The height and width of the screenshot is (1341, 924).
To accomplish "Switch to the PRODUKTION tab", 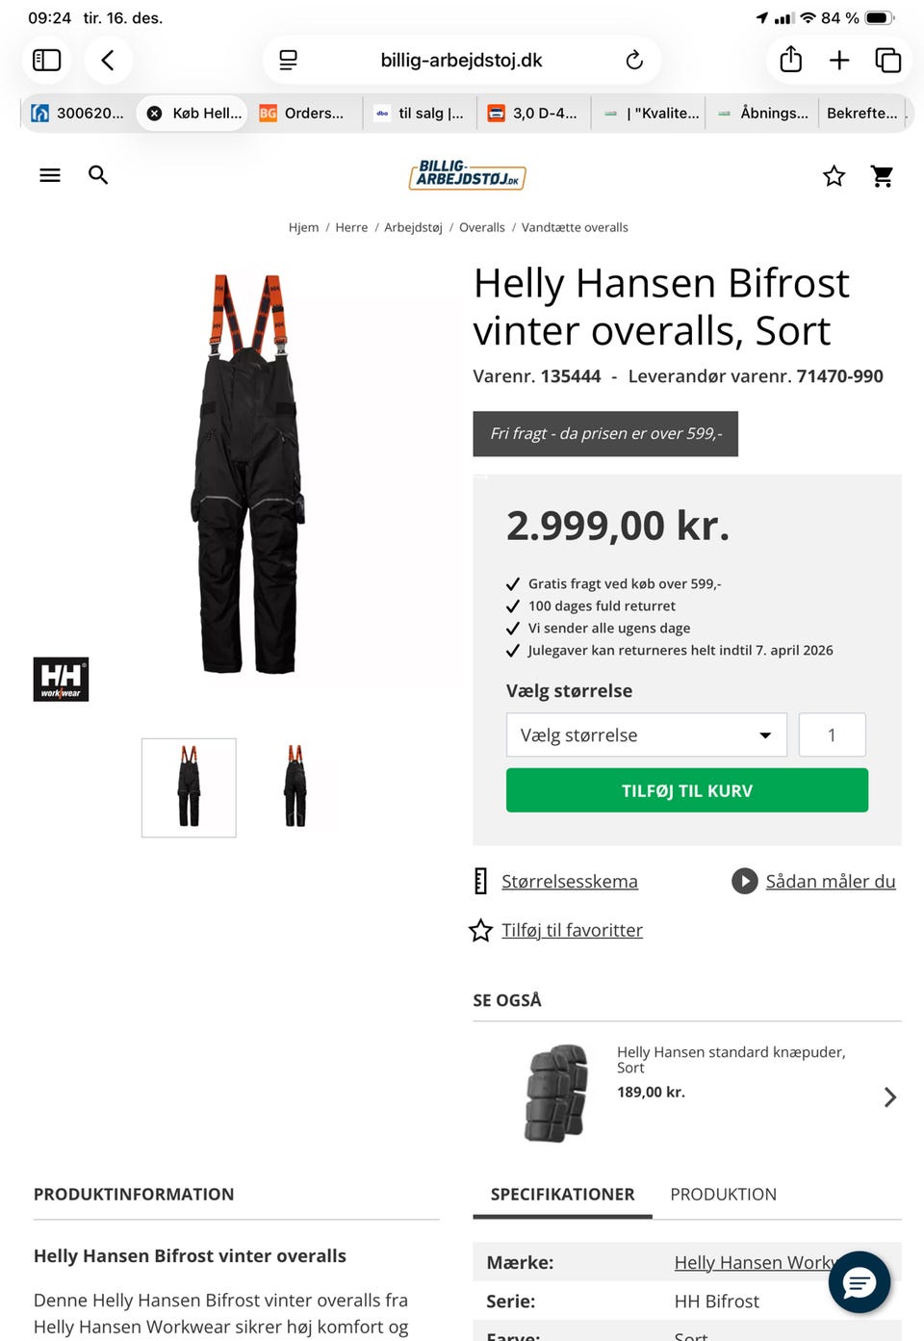I will click(x=724, y=1195).
